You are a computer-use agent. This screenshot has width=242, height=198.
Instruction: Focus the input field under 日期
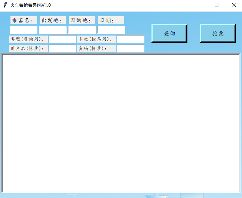tap(111, 30)
